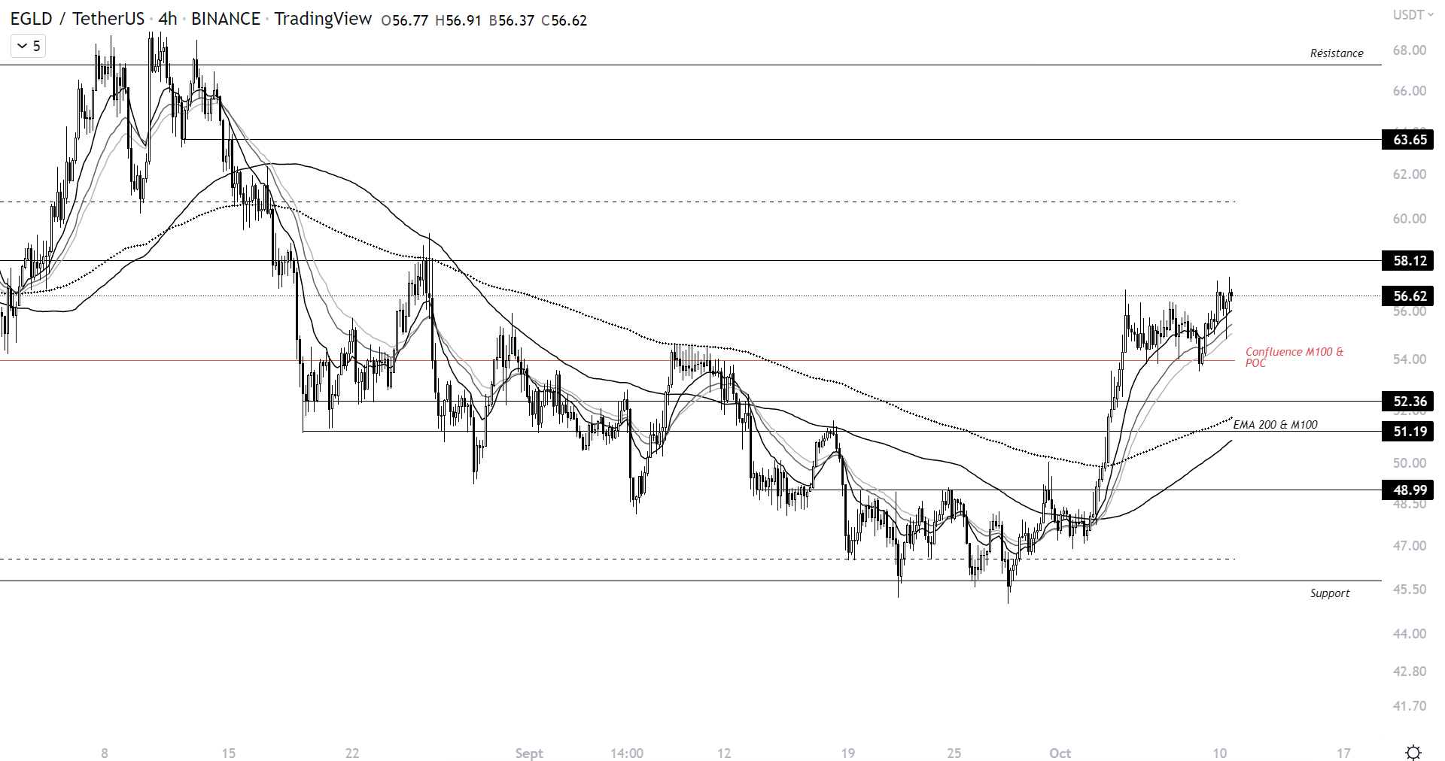
Task: Open chart settings gear icon
Action: pyautogui.click(x=1413, y=752)
